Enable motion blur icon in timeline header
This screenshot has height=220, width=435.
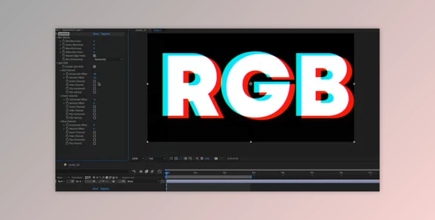pos(152,172)
